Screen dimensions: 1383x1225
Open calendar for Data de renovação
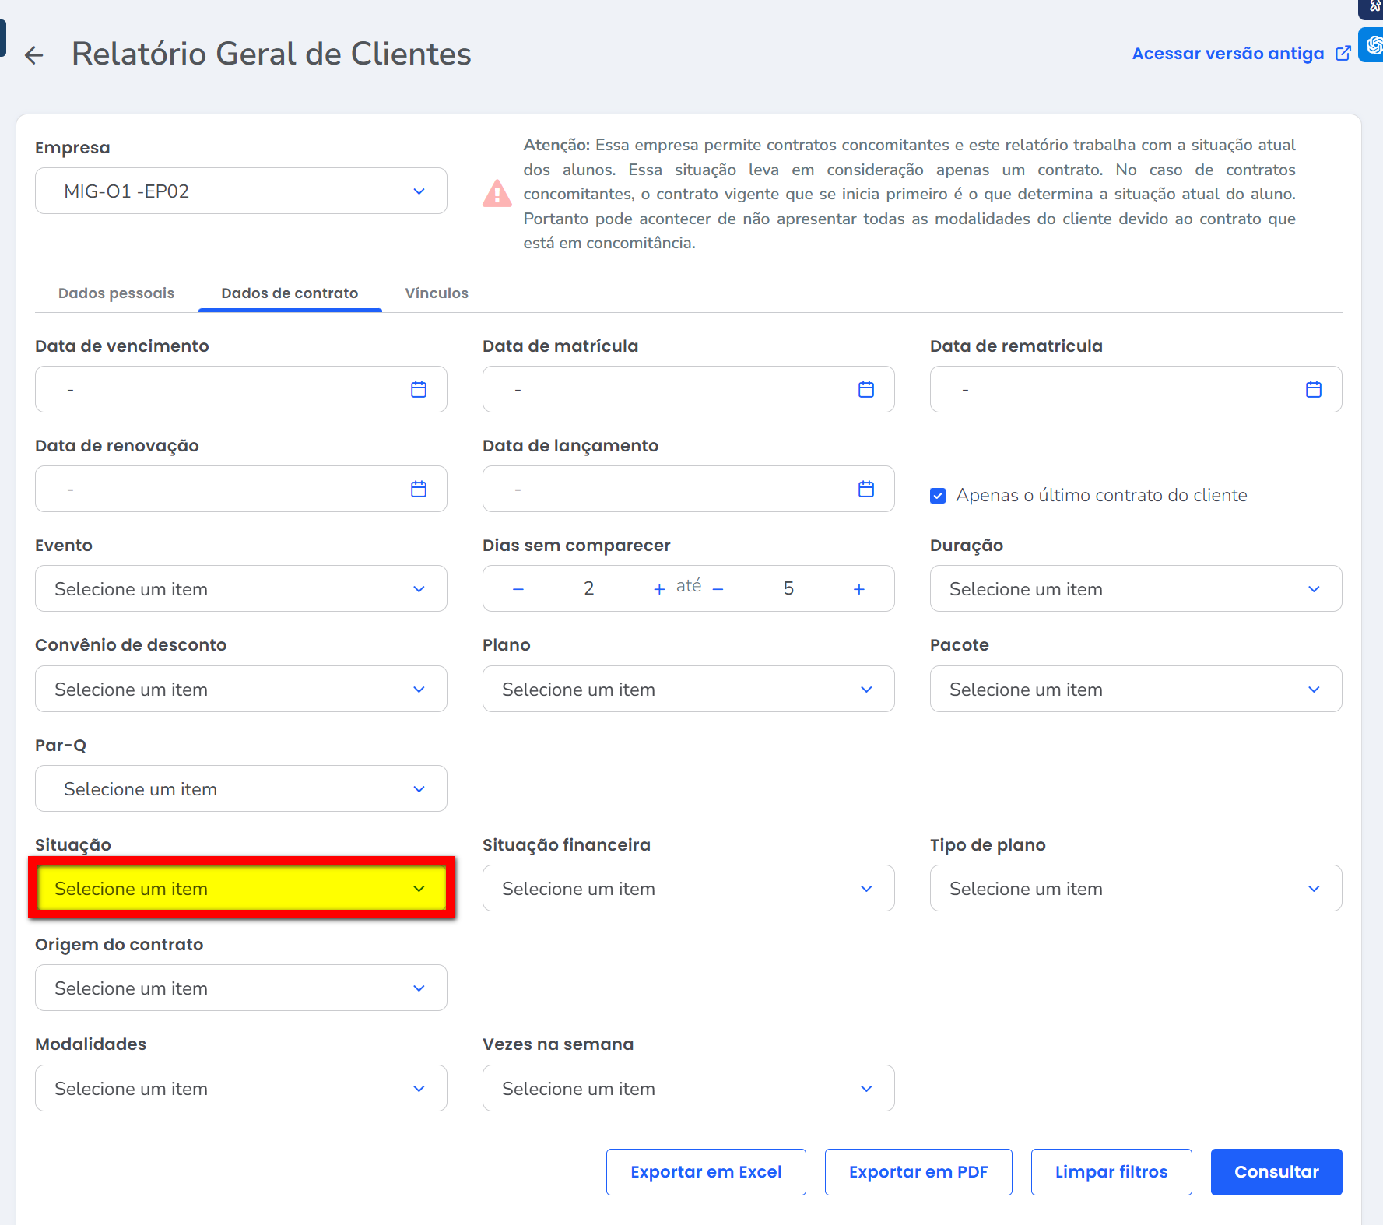pos(419,489)
